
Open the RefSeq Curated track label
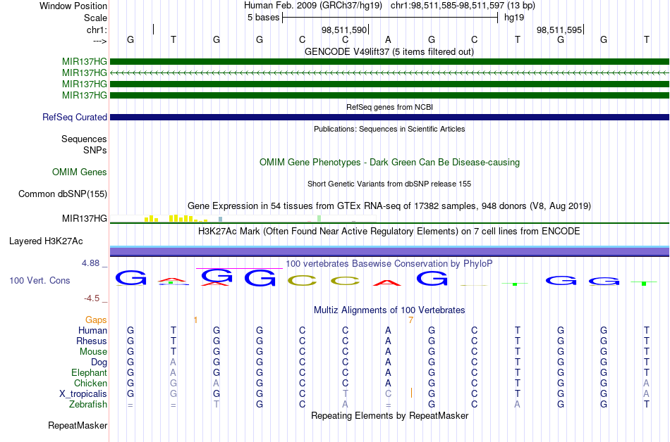[74, 118]
